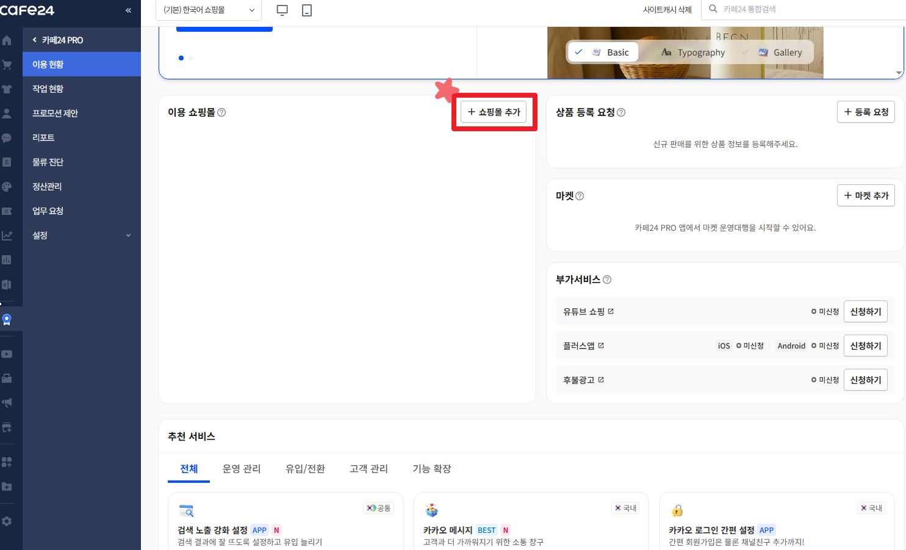Switch to the 기능 확장 tab
906x550 pixels.
coord(432,469)
